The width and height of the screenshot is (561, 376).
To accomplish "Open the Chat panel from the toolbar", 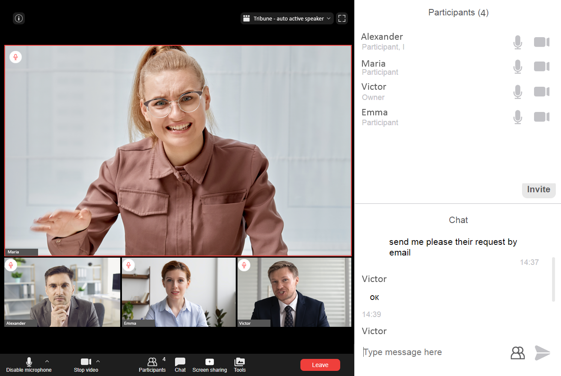I will point(180,365).
